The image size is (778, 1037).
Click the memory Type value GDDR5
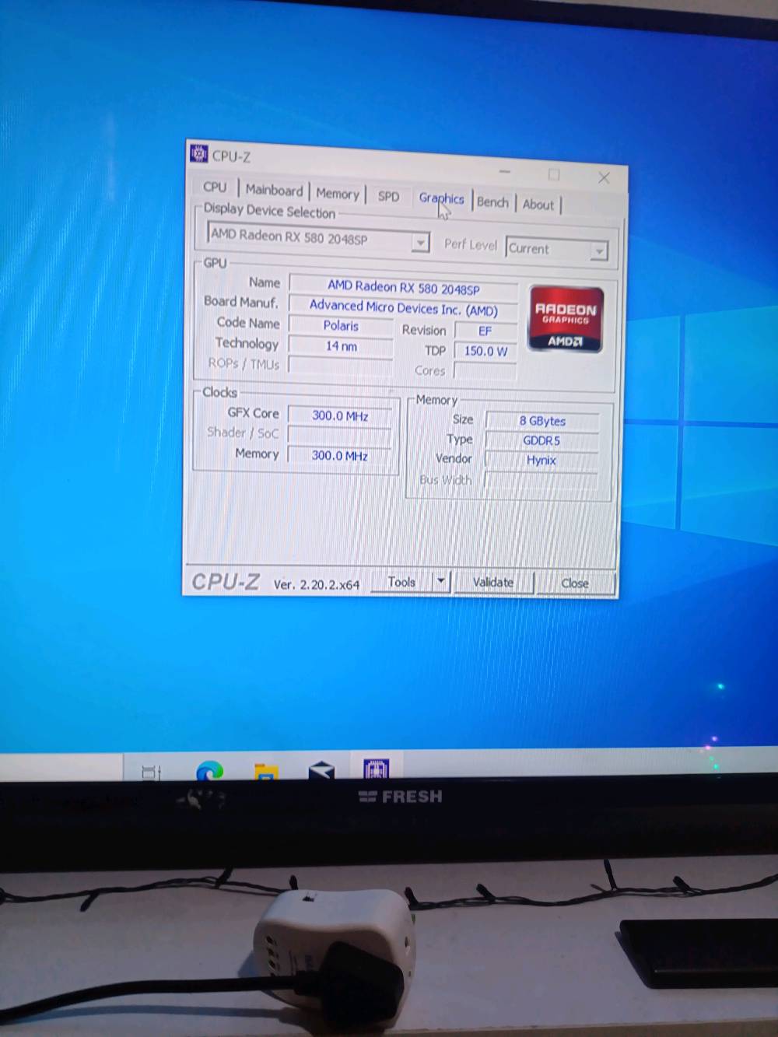click(x=541, y=440)
